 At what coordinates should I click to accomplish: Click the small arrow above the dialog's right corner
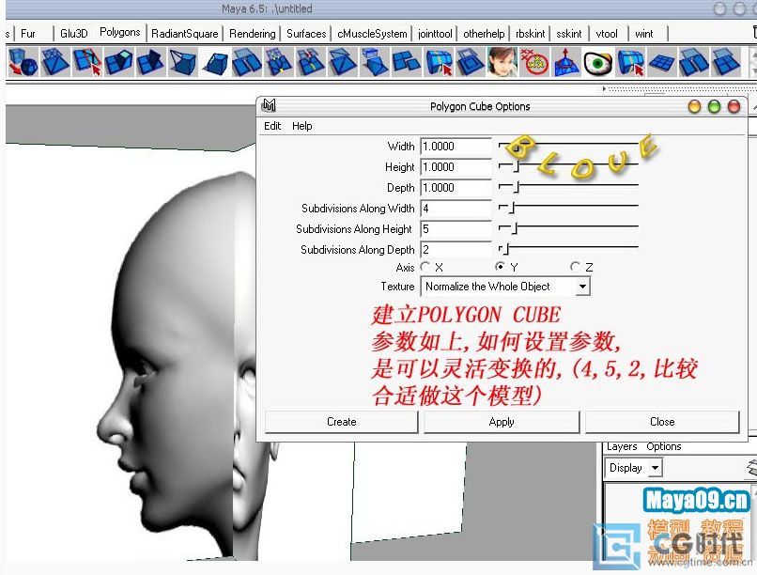[x=604, y=89]
